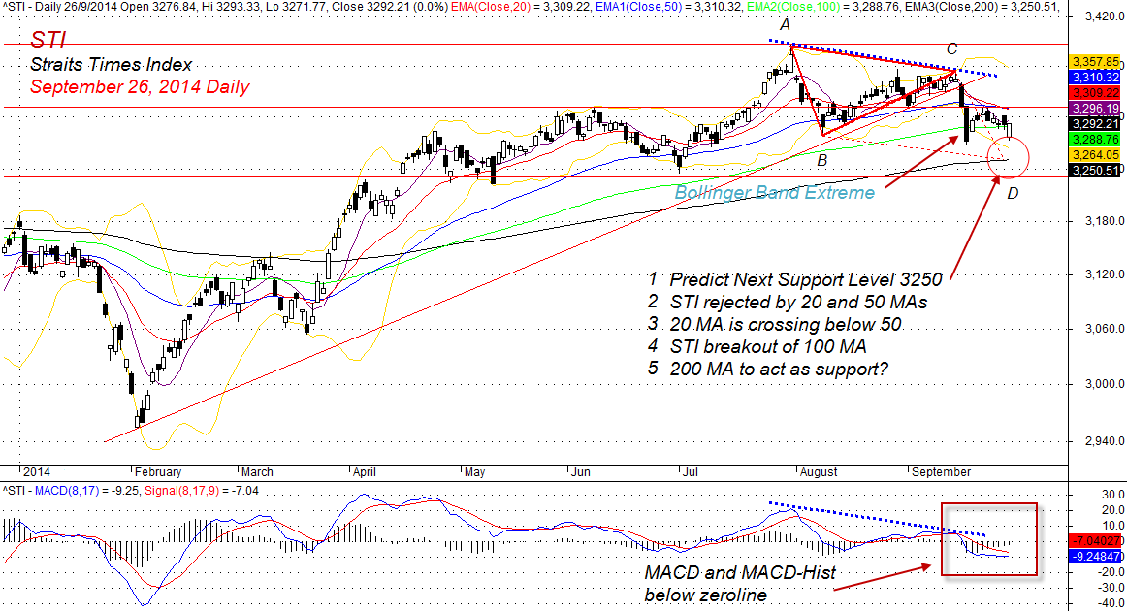Click the large red "STI" chart title
The width and height of the screenshot is (1127, 611).
coord(48,40)
